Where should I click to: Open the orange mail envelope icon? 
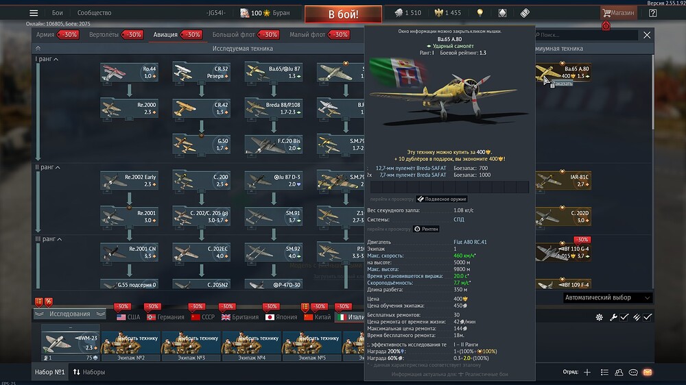[648, 372]
